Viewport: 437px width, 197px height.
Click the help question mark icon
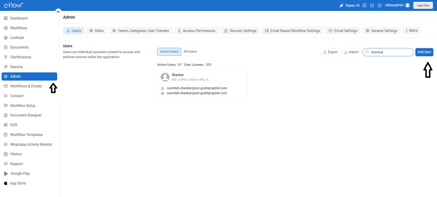(379, 5)
